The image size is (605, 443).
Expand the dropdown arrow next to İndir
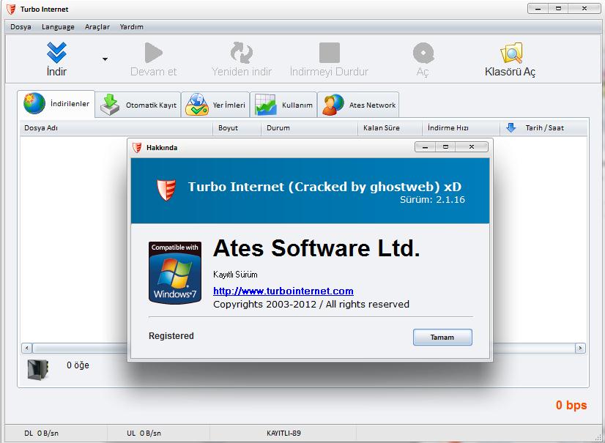point(105,59)
